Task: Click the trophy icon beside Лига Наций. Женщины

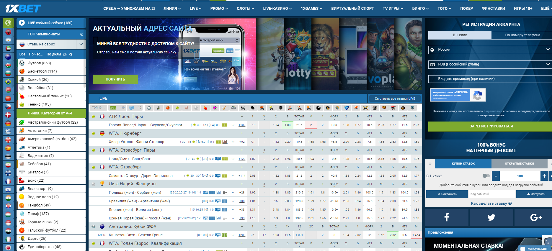Action: point(102,184)
